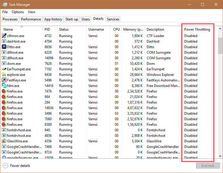This screenshot has width=223, height=173.
Task: Click the ctfmon.exe process icon
Action: click(x=4, y=36)
